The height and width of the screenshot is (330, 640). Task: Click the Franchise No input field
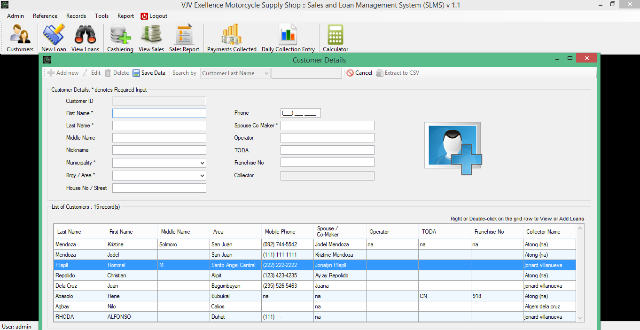[328, 162]
